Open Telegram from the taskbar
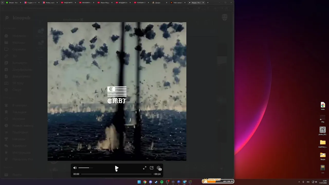 pos(184,182)
